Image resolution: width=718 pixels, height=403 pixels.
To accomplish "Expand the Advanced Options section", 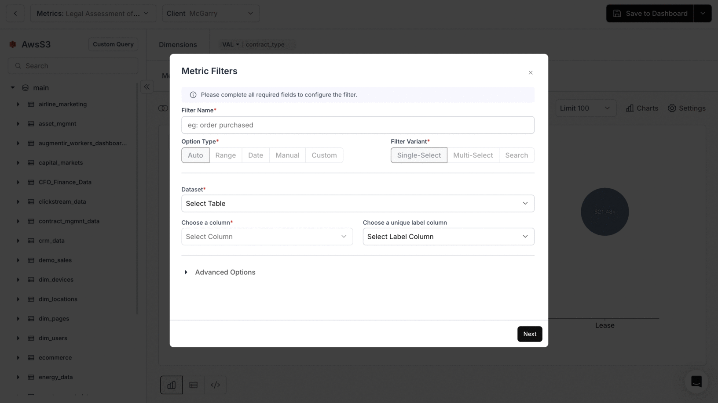I will (x=220, y=272).
